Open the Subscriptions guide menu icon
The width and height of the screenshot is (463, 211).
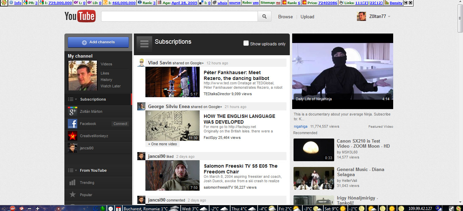click(x=144, y=43)
